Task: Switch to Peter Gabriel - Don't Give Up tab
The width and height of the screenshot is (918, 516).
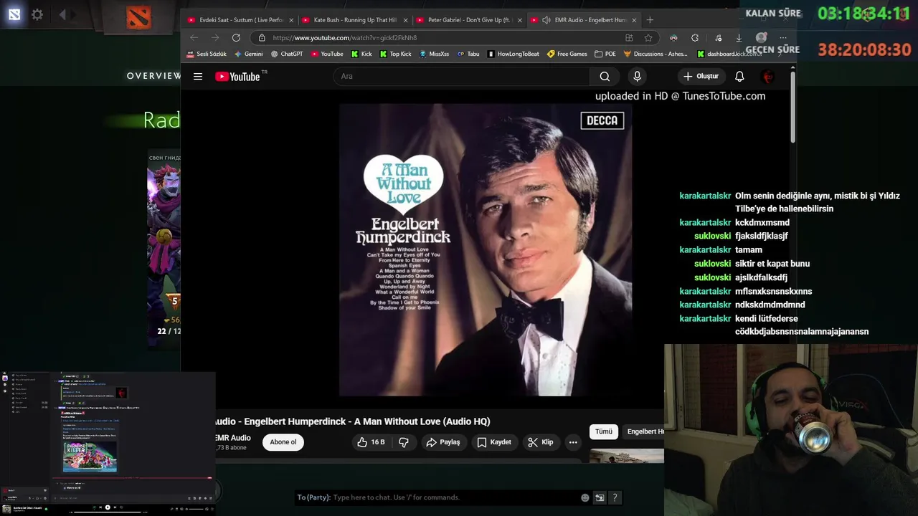Action: click(x=469, y=20)
